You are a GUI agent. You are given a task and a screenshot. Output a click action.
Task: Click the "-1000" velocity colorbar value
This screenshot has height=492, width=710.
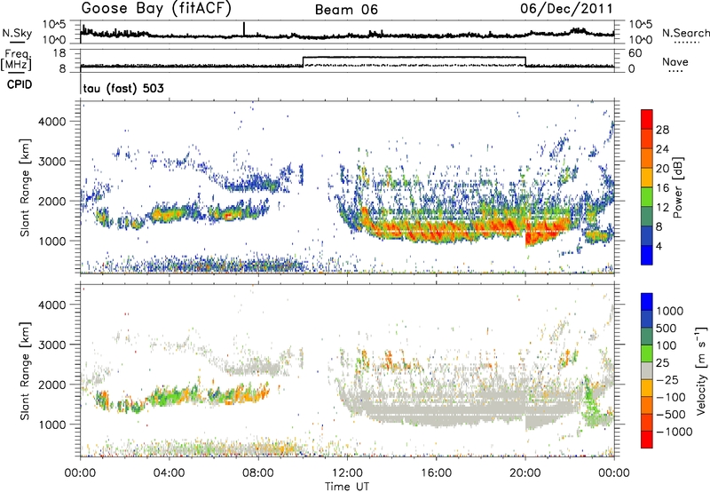coord(674,432)
